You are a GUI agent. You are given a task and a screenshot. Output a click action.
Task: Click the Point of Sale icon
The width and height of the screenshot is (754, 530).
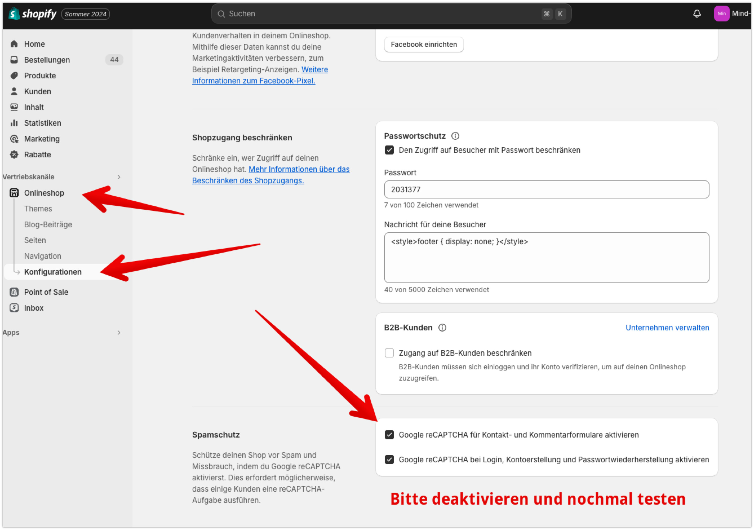tap(14, 292)
